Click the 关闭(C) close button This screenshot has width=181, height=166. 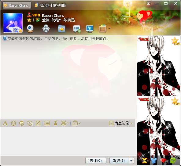point(96,161)
